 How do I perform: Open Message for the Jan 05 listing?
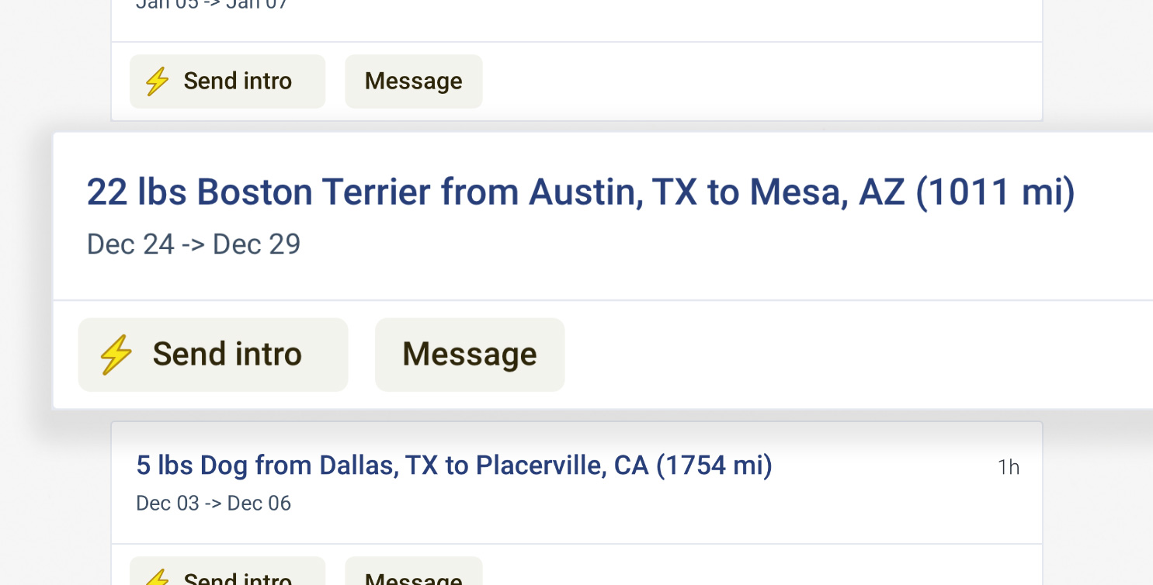413,81
